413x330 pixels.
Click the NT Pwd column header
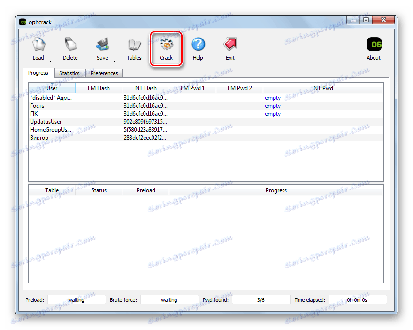click(x=323, y=88)
